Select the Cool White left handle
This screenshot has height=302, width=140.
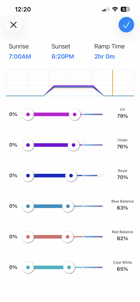[28, 267]
